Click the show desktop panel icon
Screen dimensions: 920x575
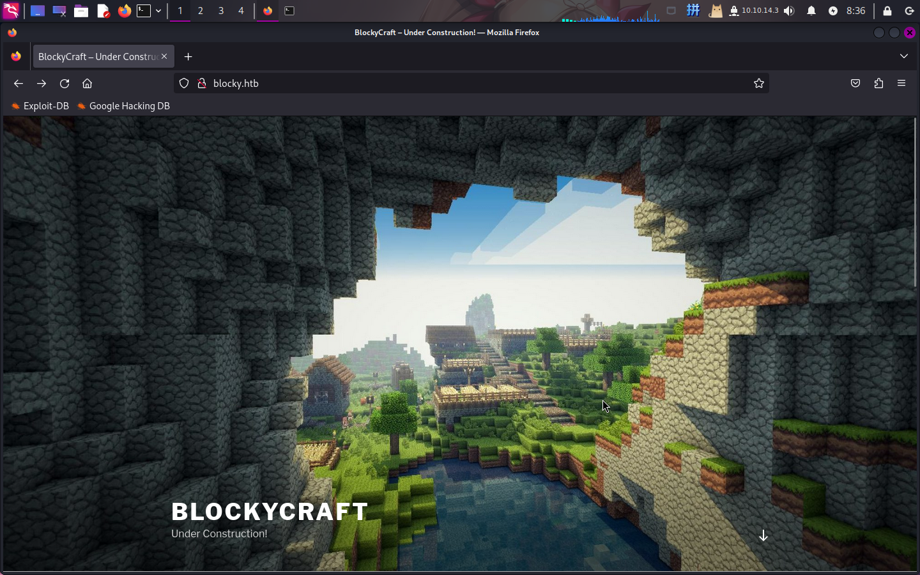(38, 11)
